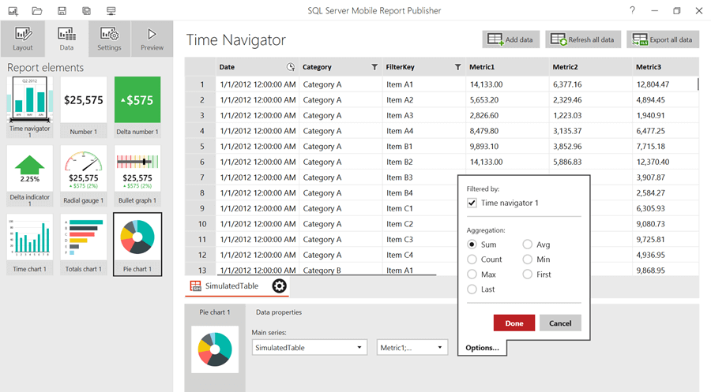The height and width of the screenshot is (392, 711).
Task: Click the Add data button
Action: (x=510, y=39)
